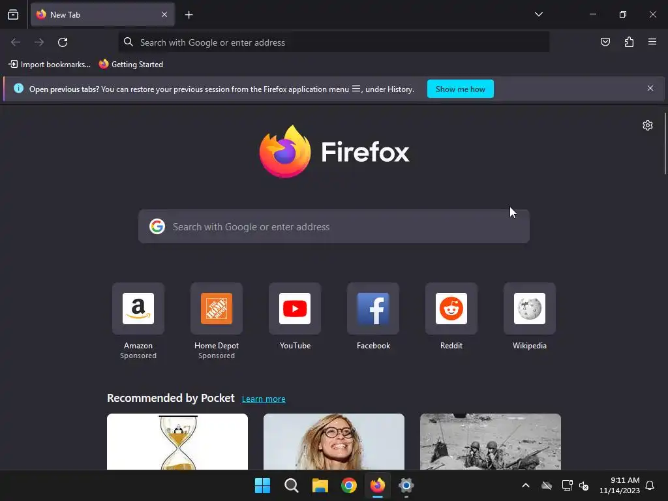
Task: Open Settings from the taskbar
Action: pyautogui.click(x=406, y=485)
